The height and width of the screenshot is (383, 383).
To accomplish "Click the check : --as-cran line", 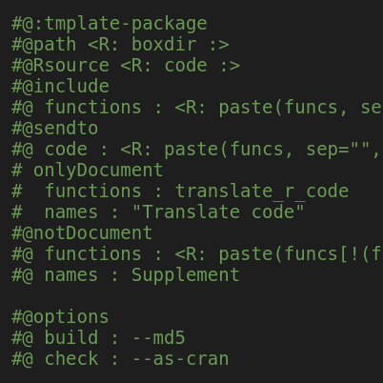I will click(x=120, y=359).
